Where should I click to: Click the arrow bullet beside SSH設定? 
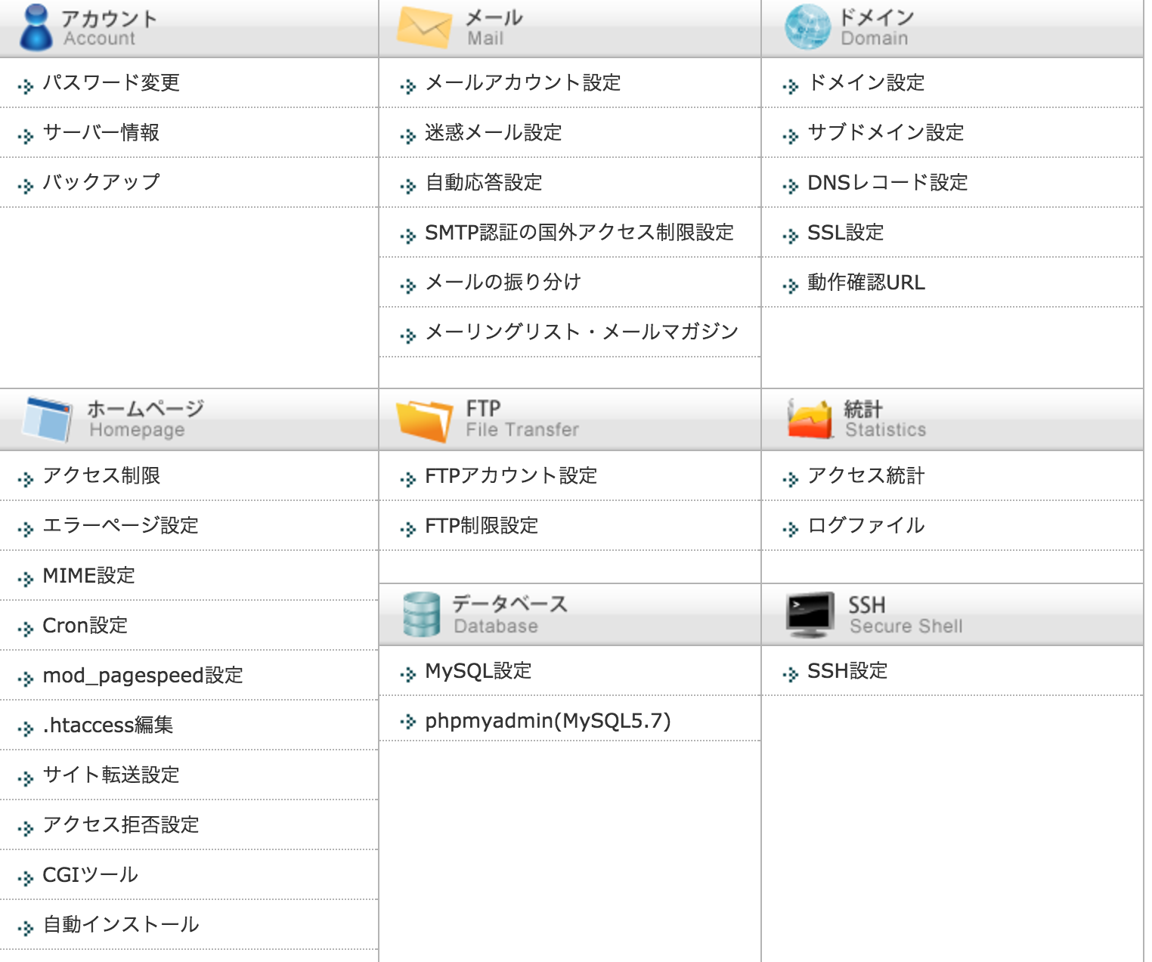(791, 674)
